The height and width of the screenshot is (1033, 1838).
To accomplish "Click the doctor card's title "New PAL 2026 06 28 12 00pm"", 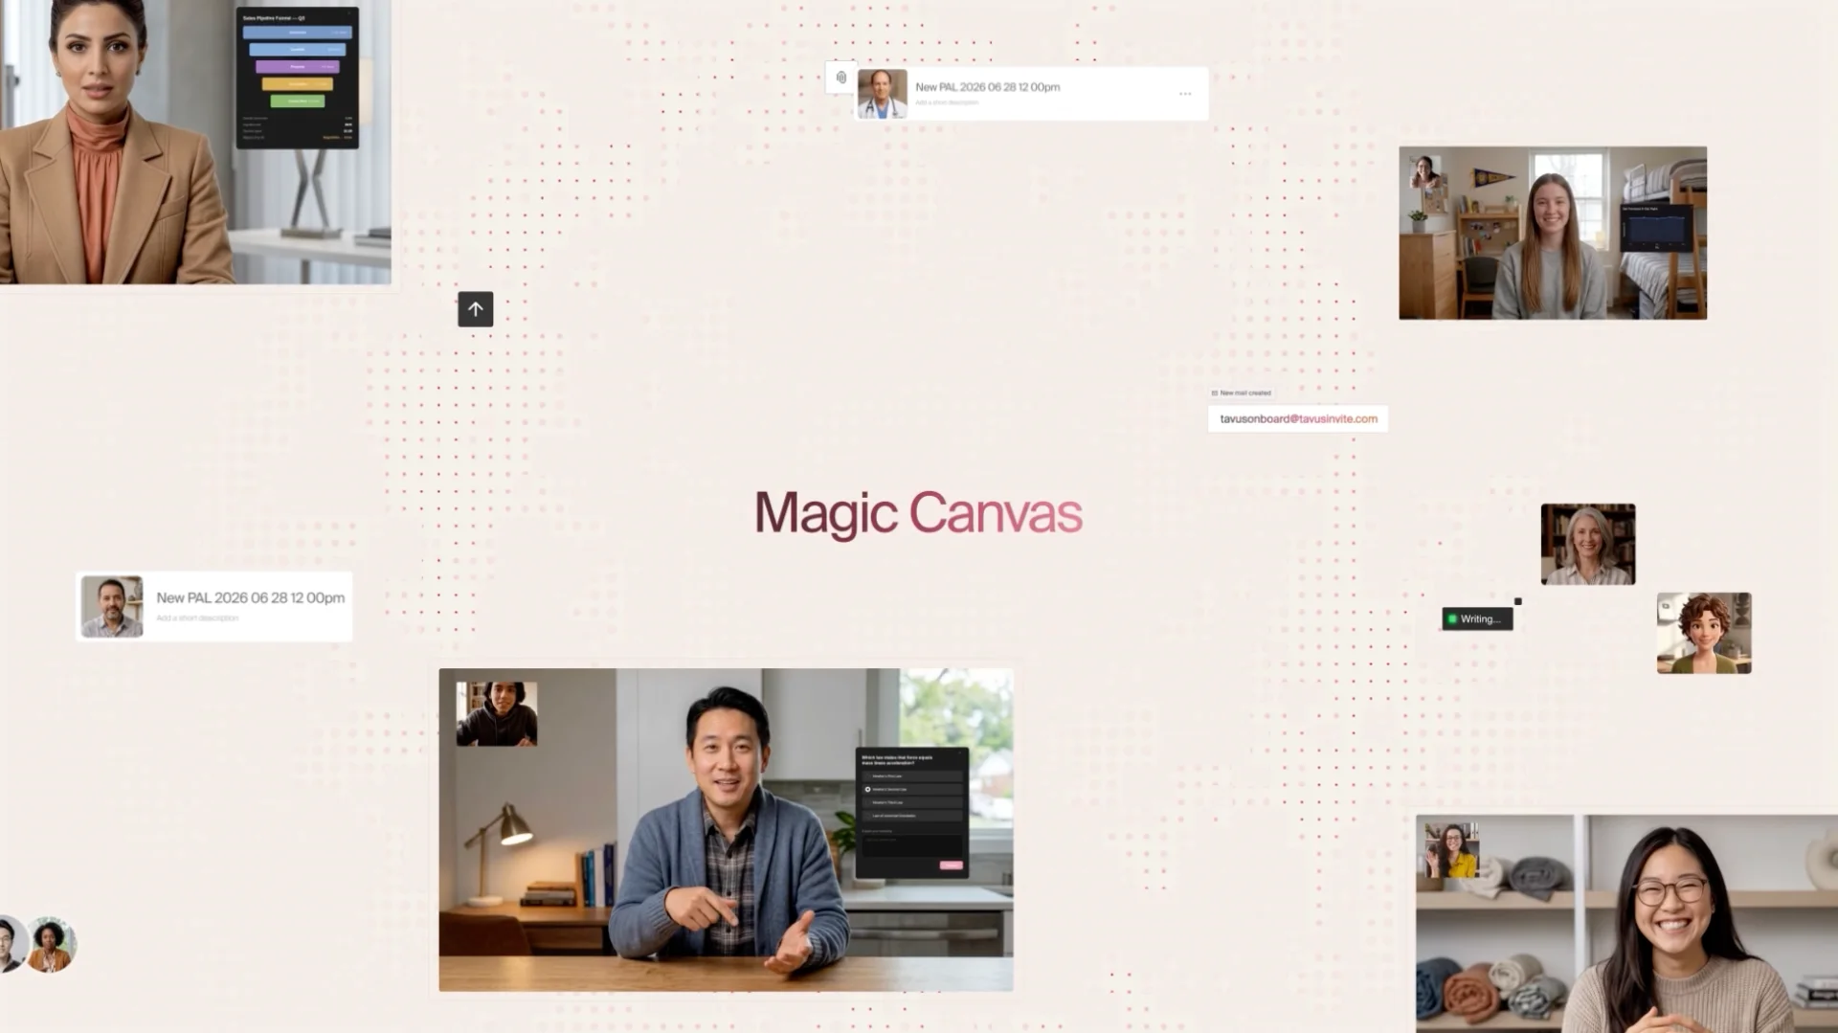I will click(987, 87).
